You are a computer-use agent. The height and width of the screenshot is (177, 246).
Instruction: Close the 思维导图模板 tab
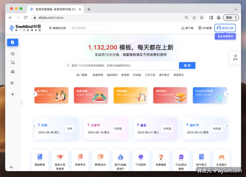(80, 9)
